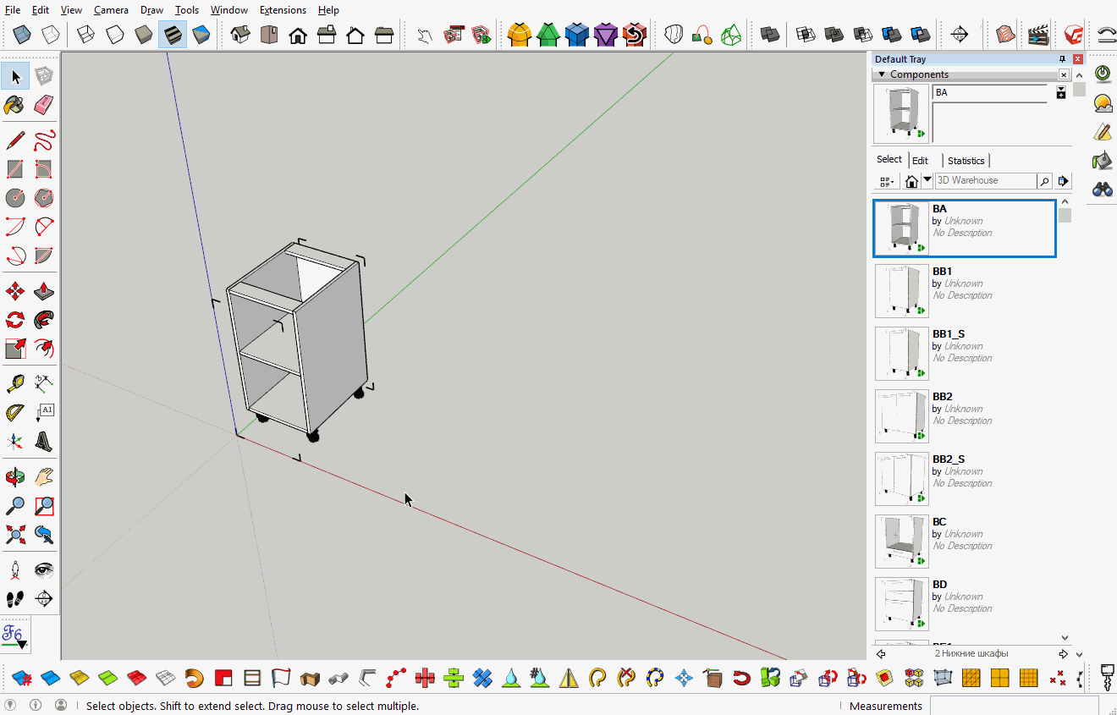Collapse the Components panel header
This screenshot has height=715, width=1117.
tap(881, 74)
